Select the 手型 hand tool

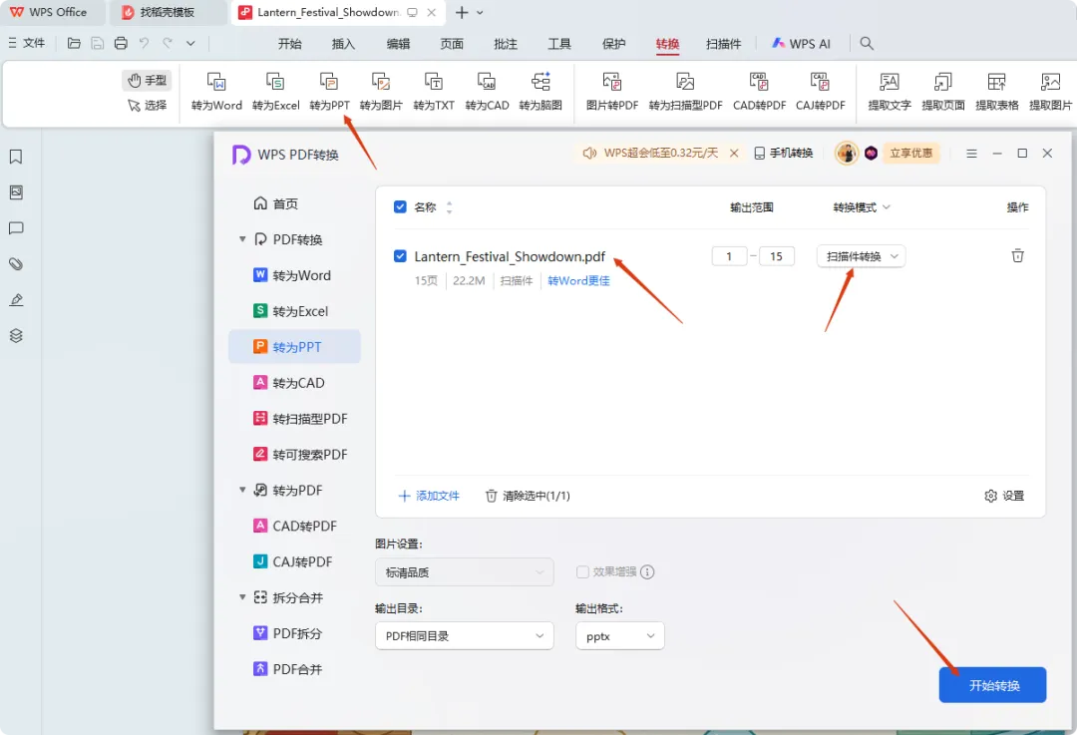(147, 81)
